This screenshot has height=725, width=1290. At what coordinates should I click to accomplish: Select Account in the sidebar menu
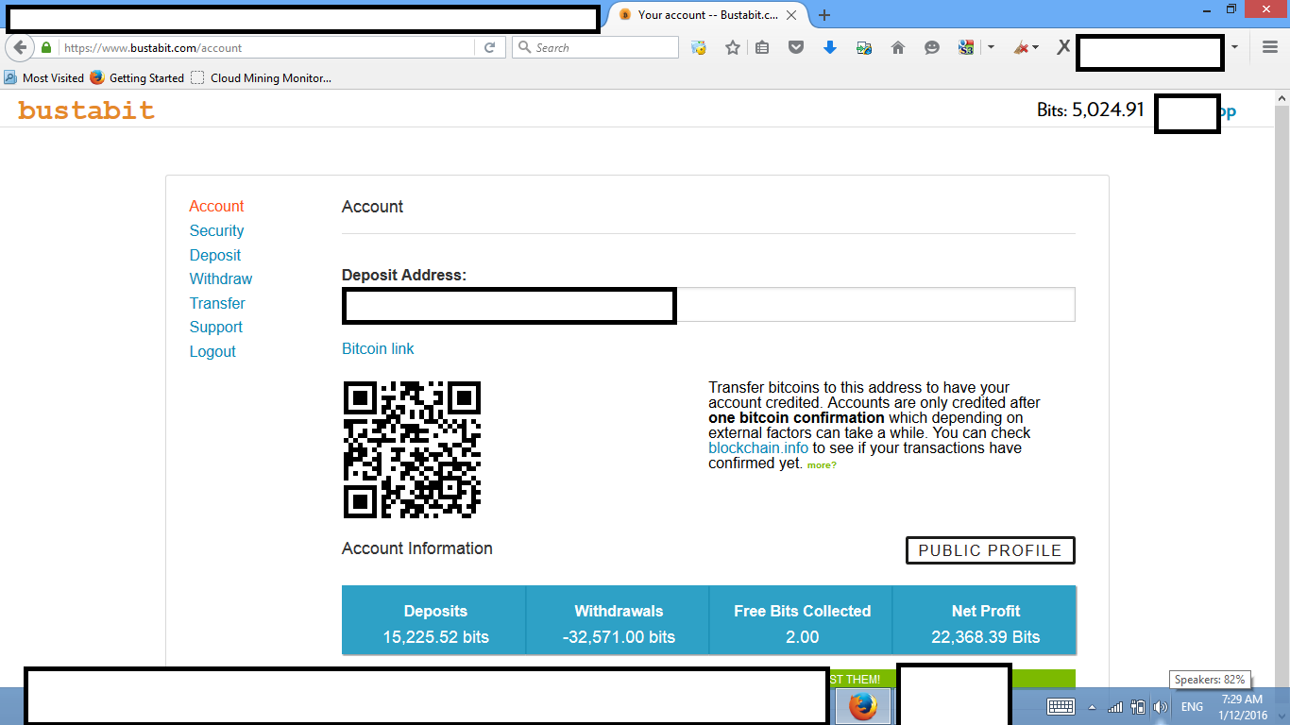pyautogui.click(x=216, y=206)
